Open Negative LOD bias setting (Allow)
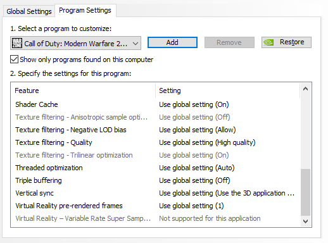The height and width of the screenshot is (243, 328). [198, 130]
